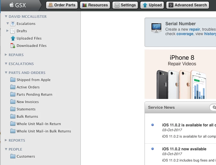This screenshot has height=165, width=216.
Task: Open the iPhone 8 Repair Videos banner
Action: pos(180,74)
